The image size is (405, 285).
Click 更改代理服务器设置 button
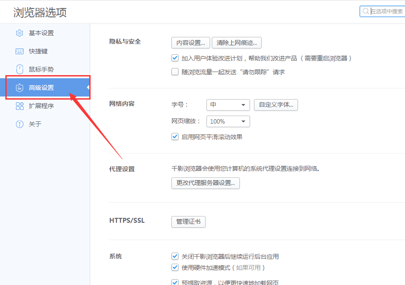point(205,183)
